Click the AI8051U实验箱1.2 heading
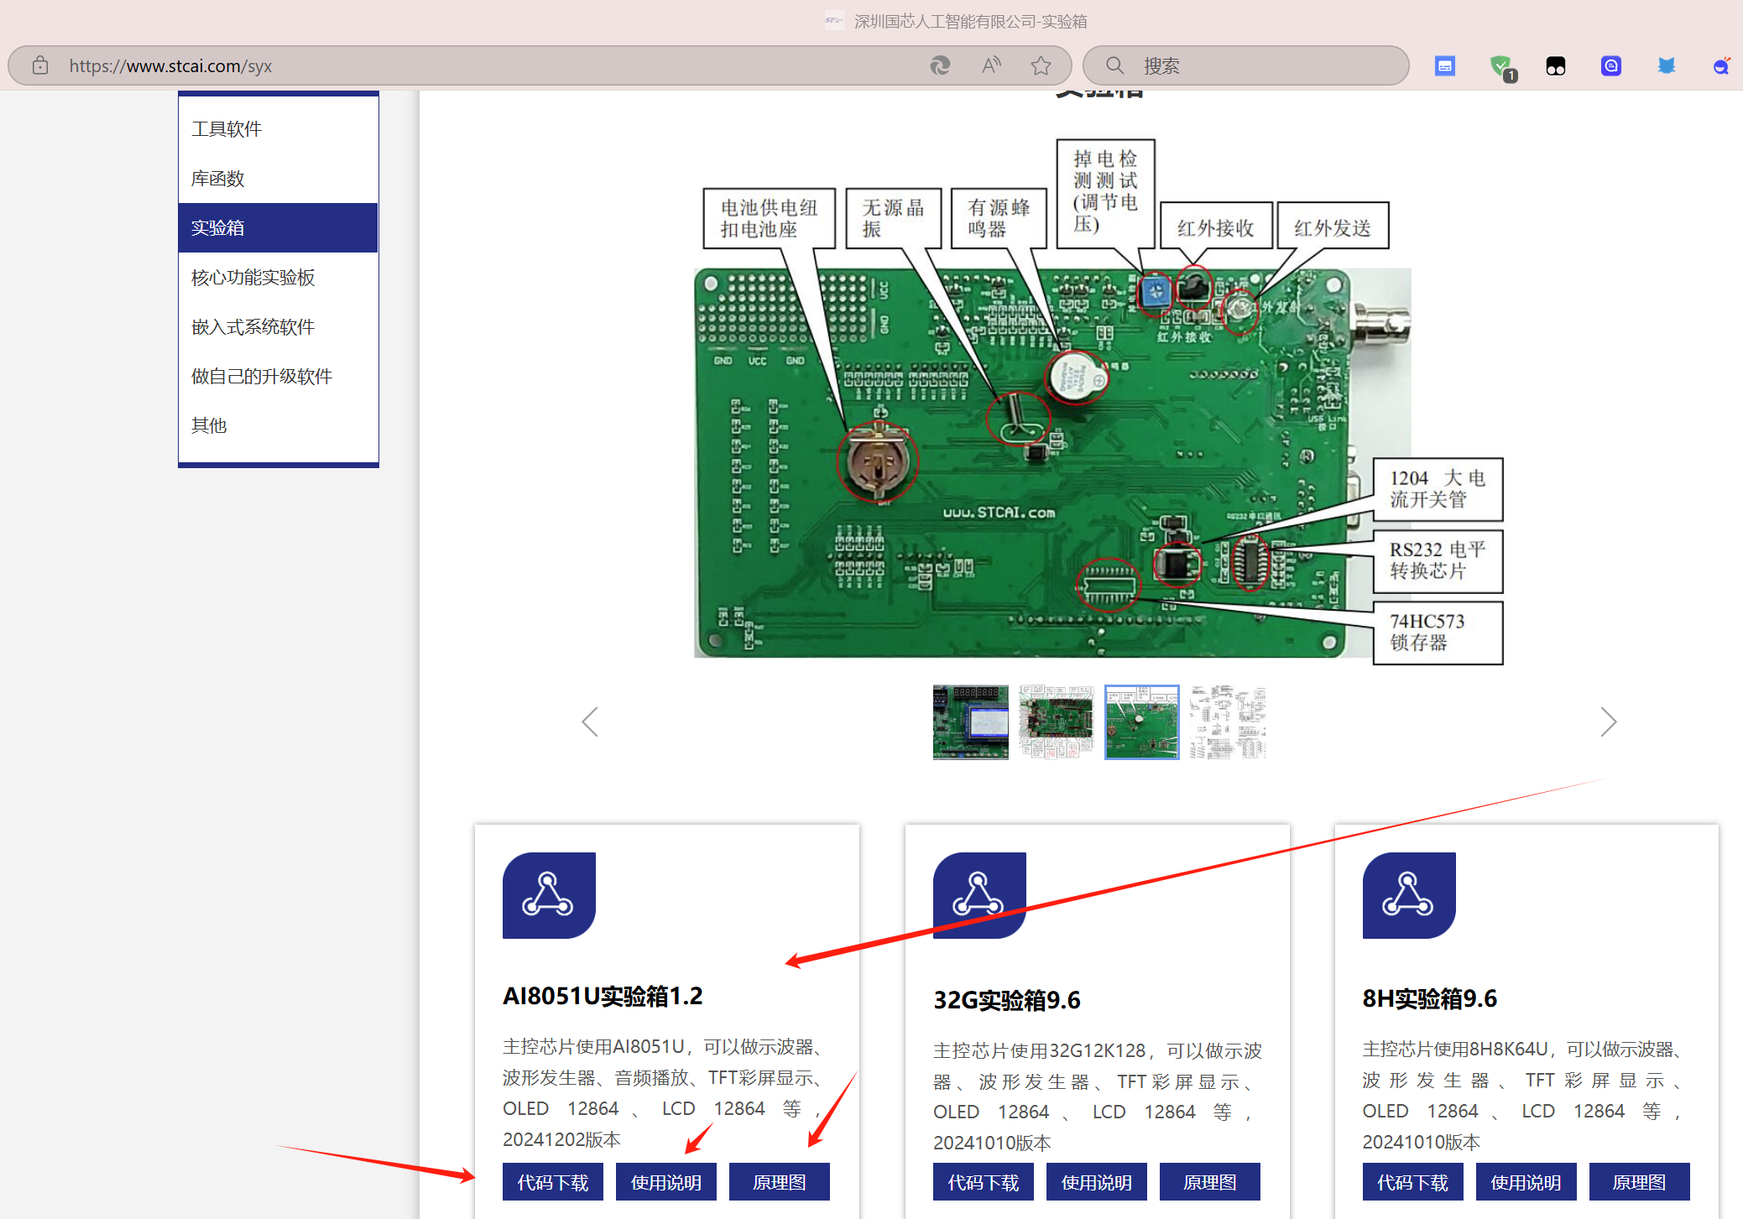The width and height of the screenshot is (1743, 1219). pos(603,996)
